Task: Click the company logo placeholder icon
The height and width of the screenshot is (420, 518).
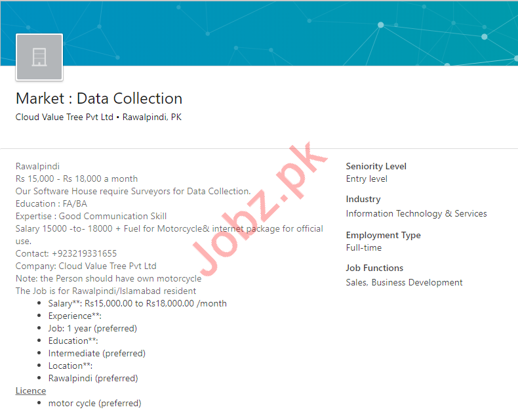Action: 39,58
